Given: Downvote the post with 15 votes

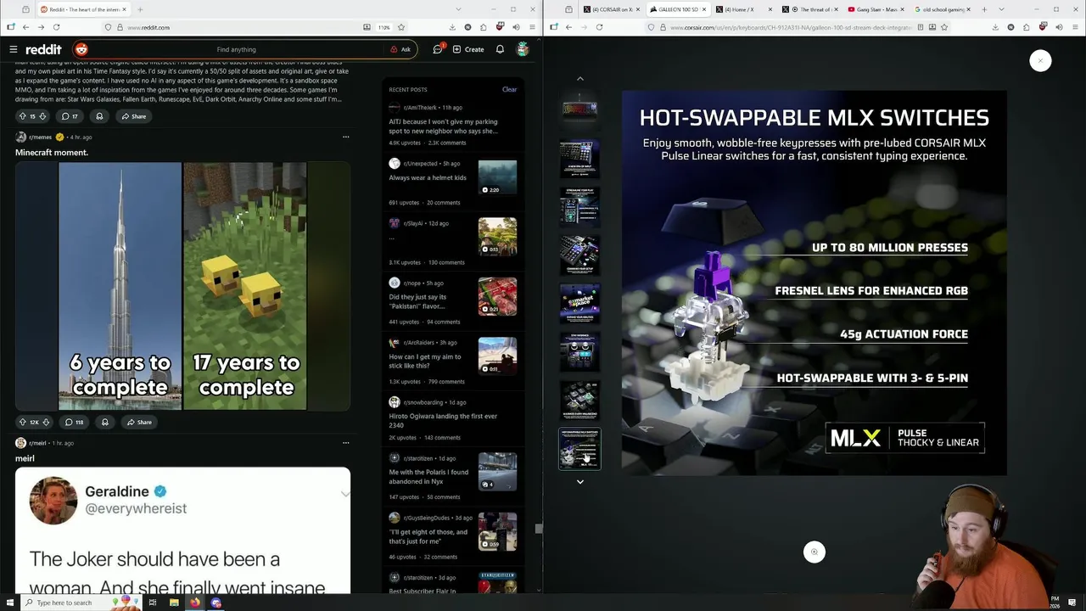Looking at the screenshot, I should click(42, 116).
